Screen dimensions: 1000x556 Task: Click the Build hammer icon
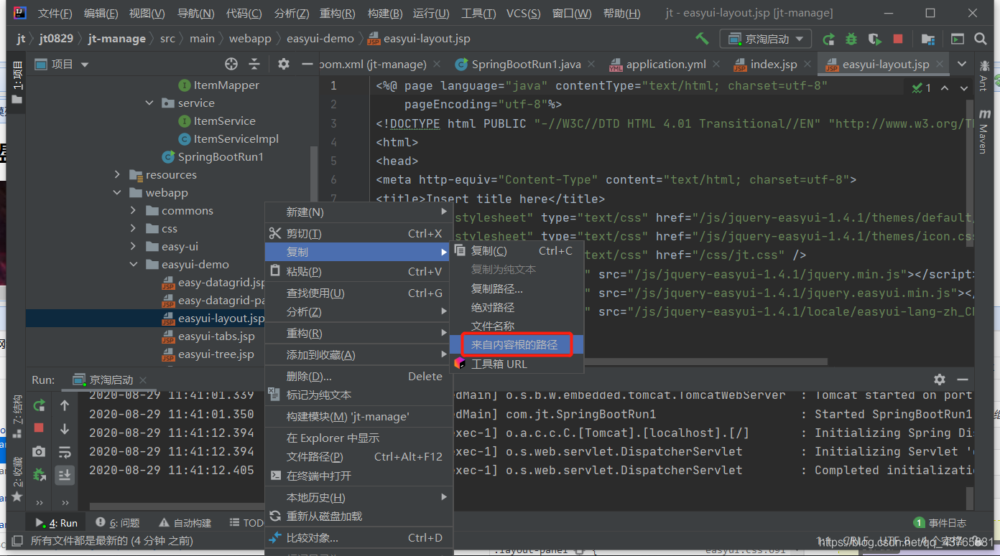click(x=702, y=39)
